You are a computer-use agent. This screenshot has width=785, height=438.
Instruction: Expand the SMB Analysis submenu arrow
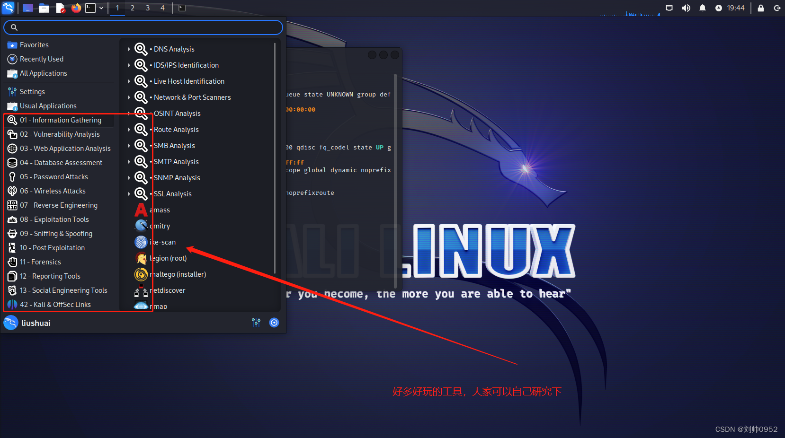pos(129,146)
